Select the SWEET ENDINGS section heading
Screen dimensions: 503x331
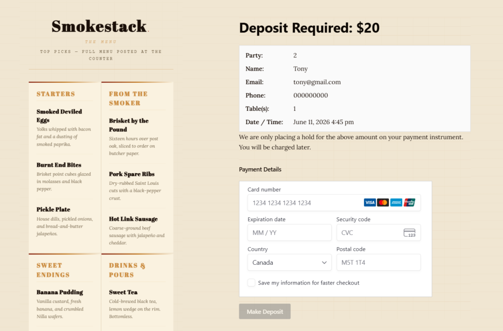[53, 270]
